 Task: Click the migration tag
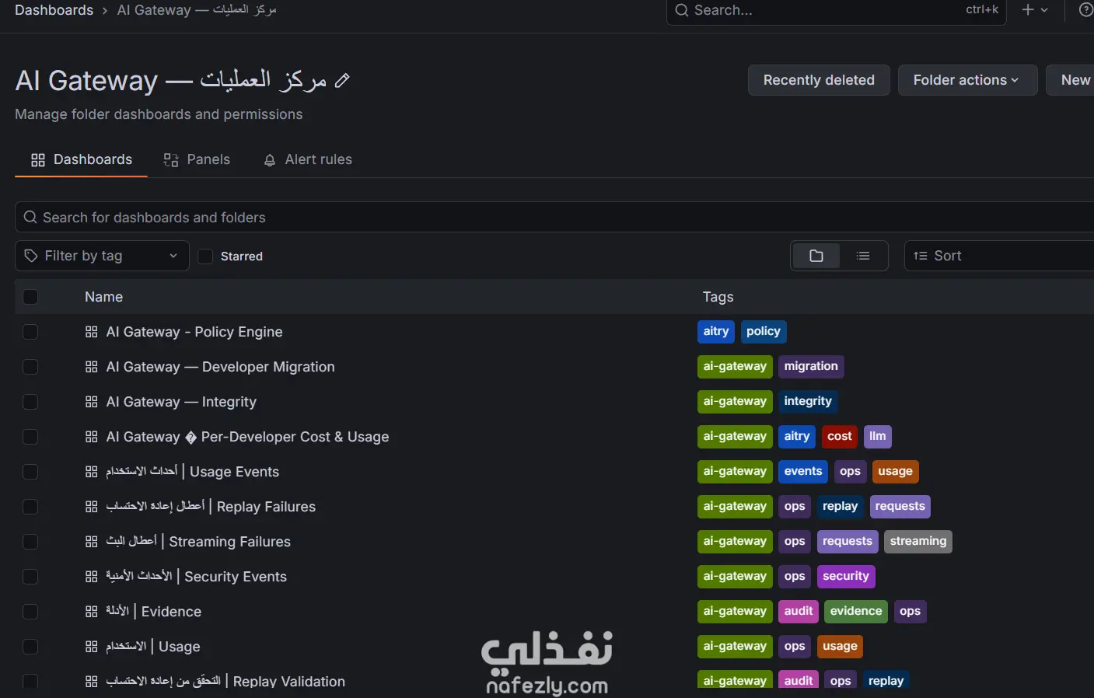point(811,367)
